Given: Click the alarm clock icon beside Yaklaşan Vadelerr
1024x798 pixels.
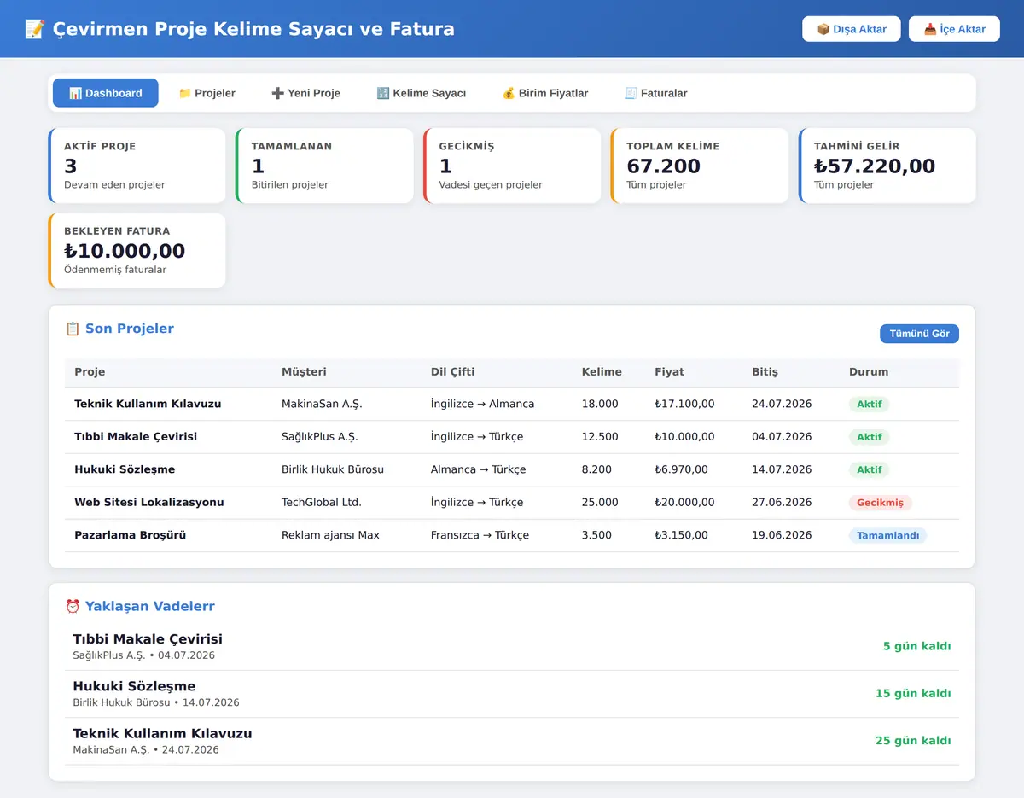Looking at the screenshot, I should pyautogui.click(x=73, y=607).
